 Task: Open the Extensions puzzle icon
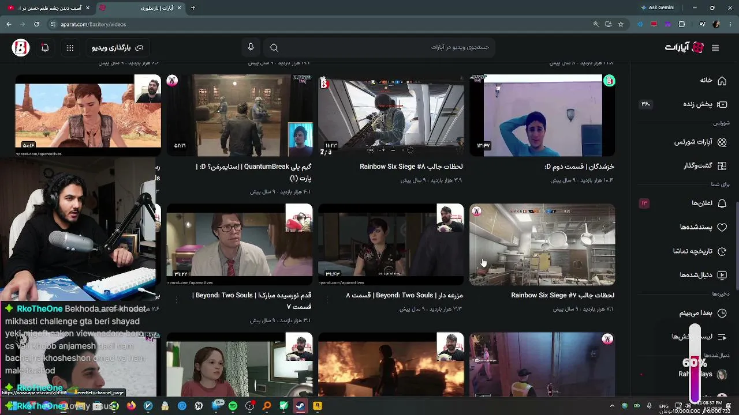[x=682, y=24]
